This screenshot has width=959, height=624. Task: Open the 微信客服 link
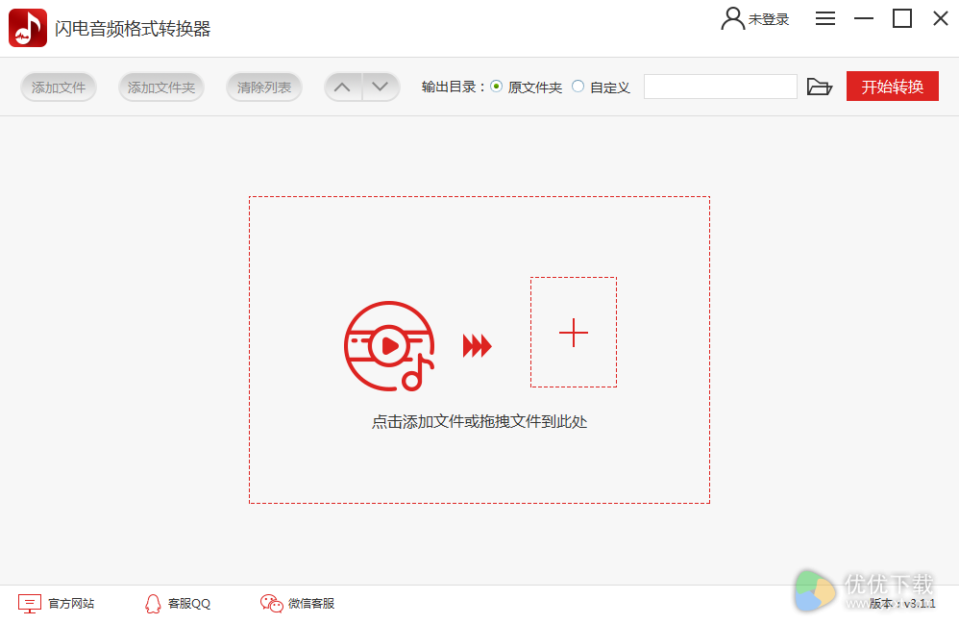click(x=311, y=603)
